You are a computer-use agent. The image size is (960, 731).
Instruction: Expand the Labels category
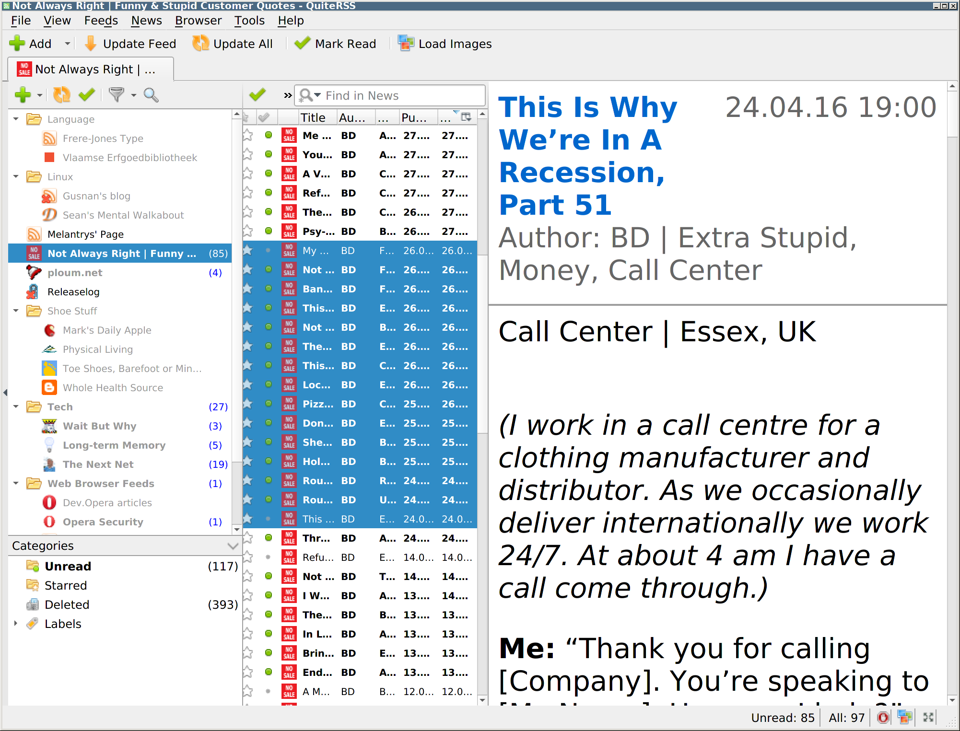point(16,623)
